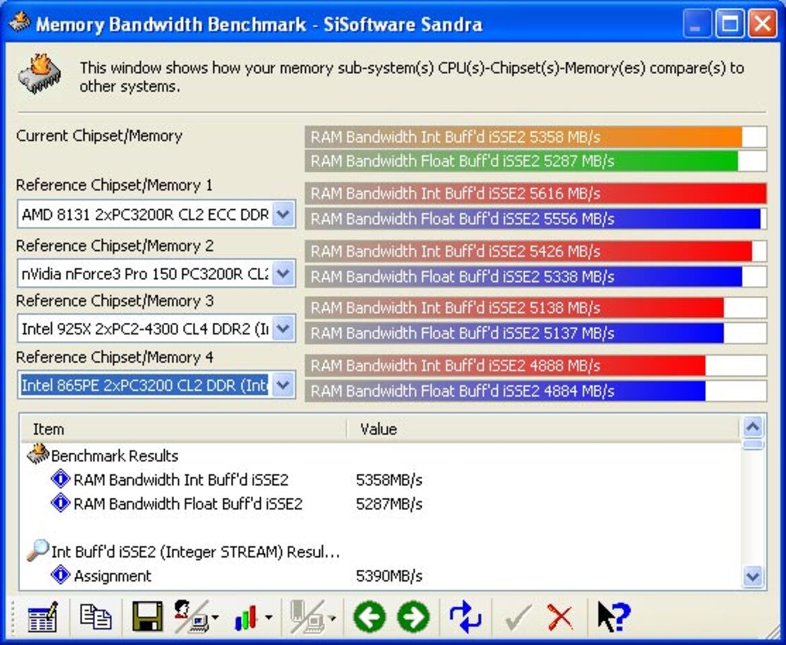Click the 5358MB/s value cell
Viewport: 786px width, 645px height.
click(x=389, y=480)
